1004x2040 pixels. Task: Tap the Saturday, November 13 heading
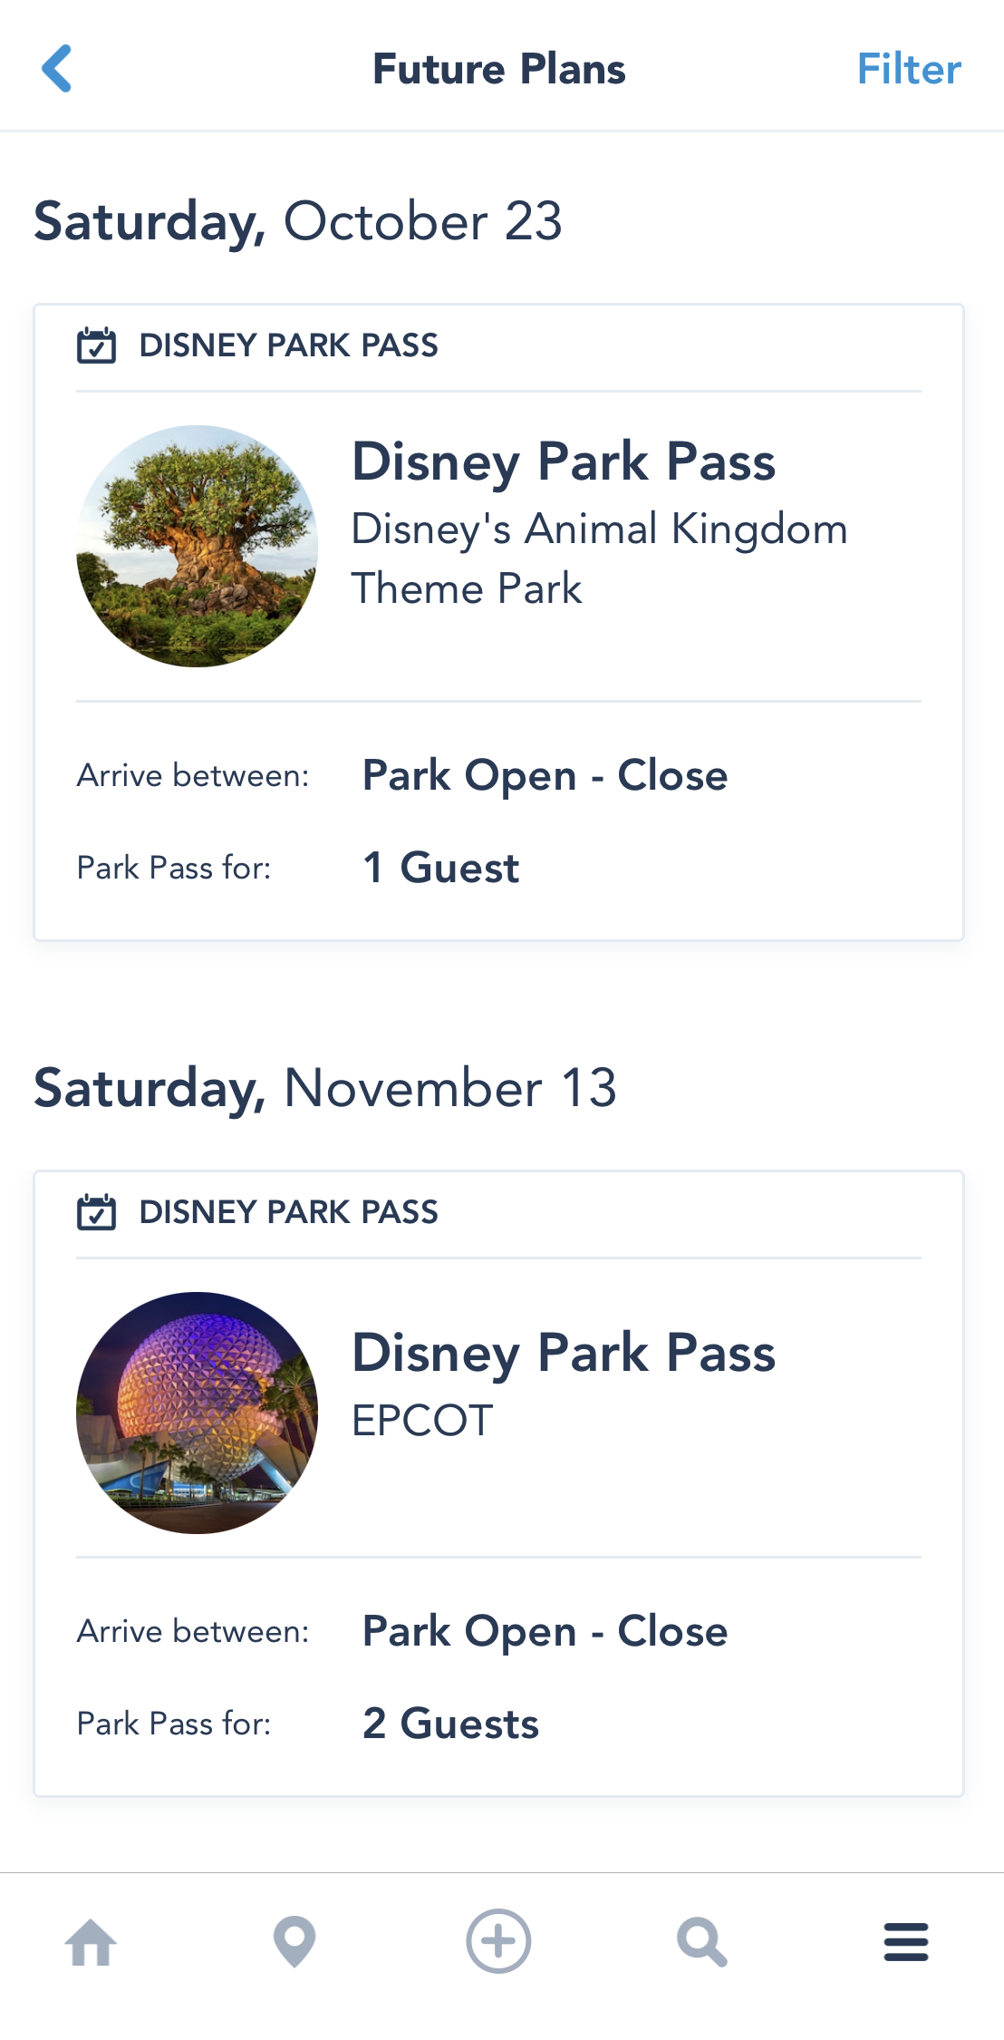point(325,1088)
